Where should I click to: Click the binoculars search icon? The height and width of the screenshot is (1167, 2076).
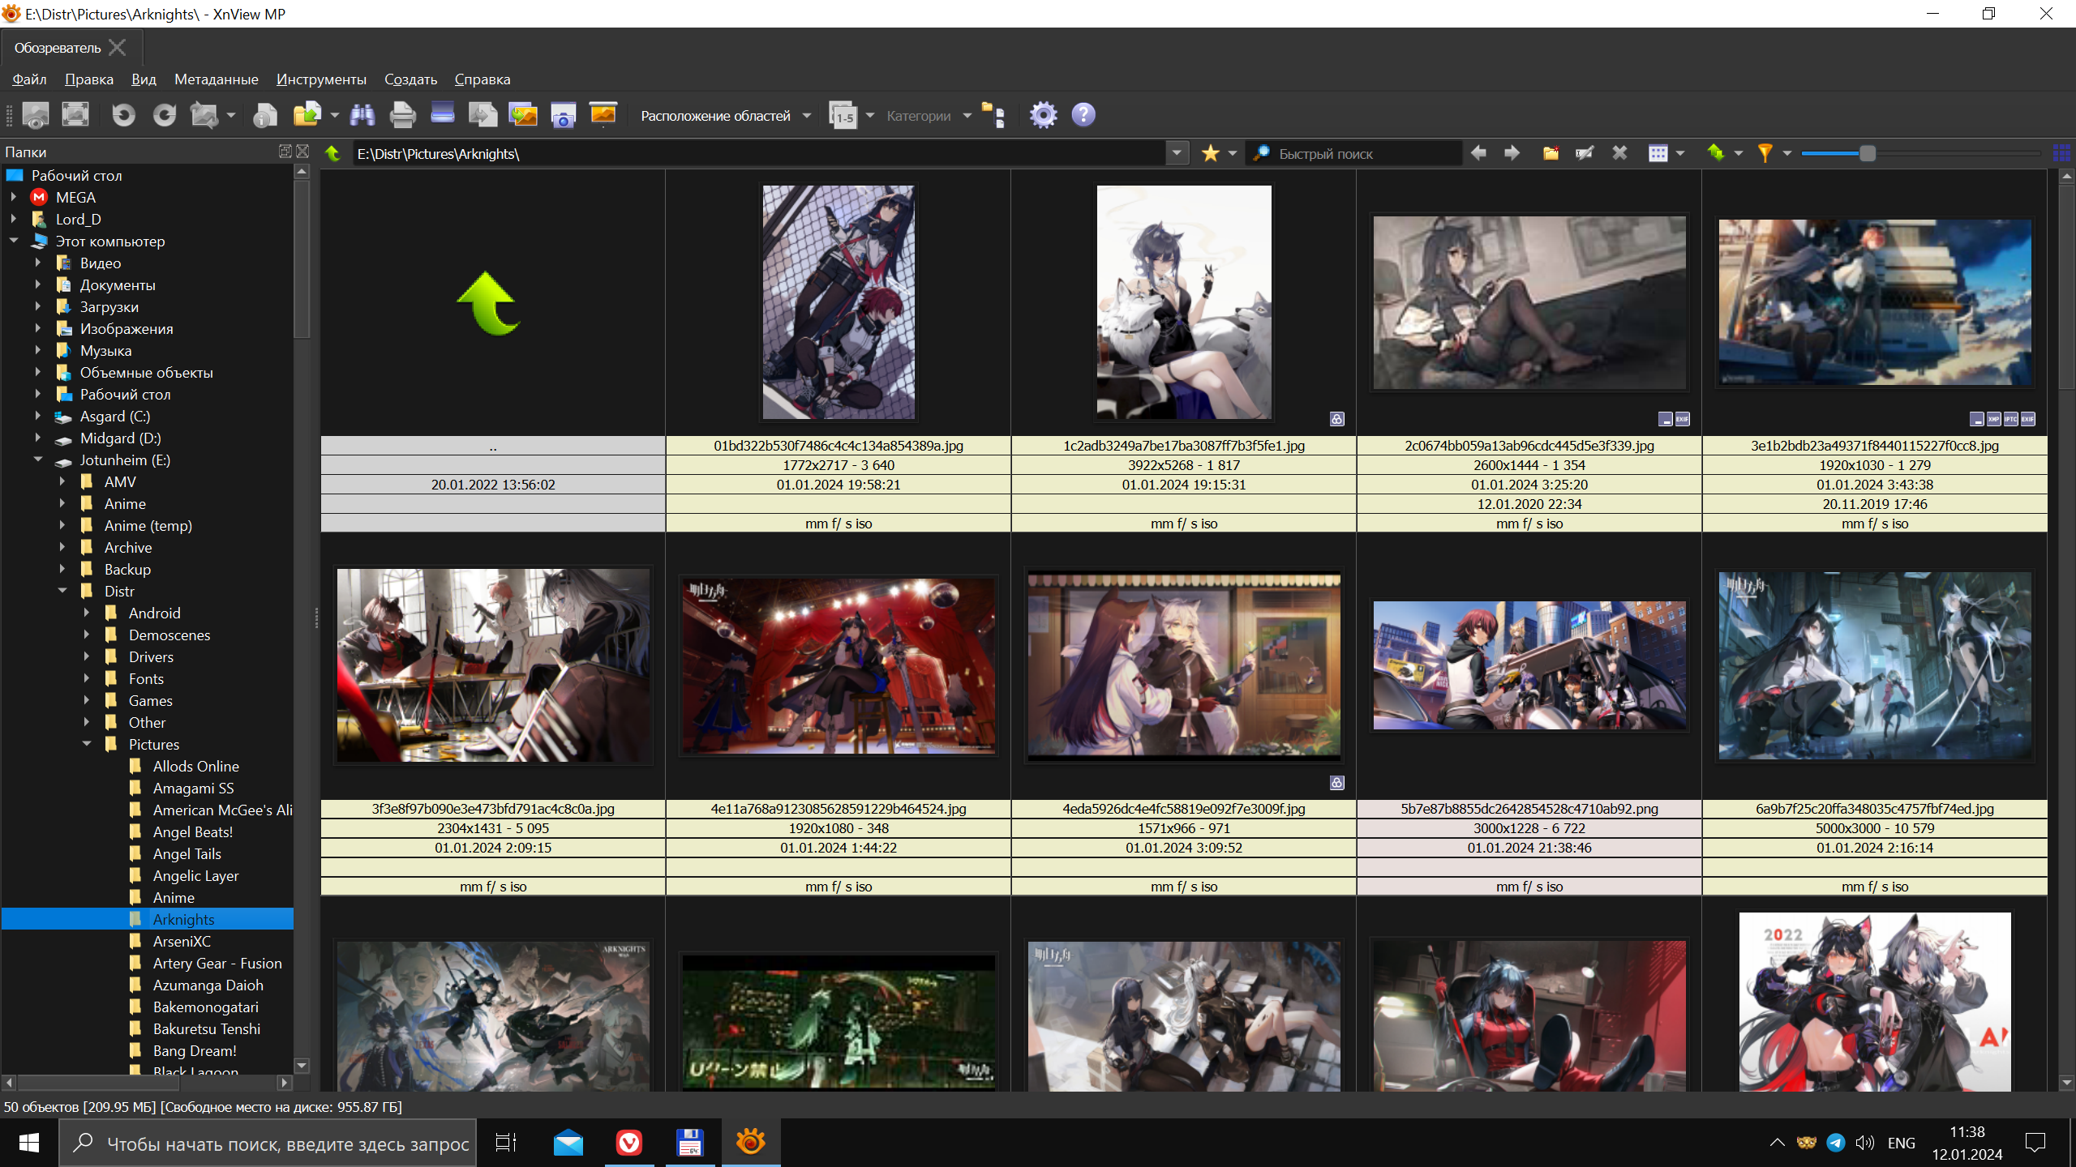[x=362, y=115]
